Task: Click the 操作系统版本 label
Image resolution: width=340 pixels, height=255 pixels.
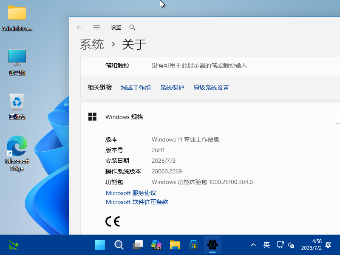Action: tap(123, 171)
